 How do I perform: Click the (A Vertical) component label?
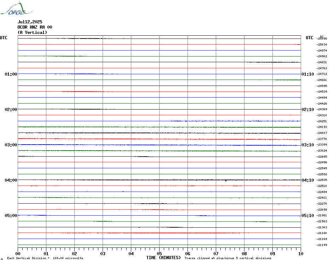point(32,33)
